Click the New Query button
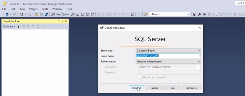The width and height of the screenshot is (245, 96). [60, 14]
